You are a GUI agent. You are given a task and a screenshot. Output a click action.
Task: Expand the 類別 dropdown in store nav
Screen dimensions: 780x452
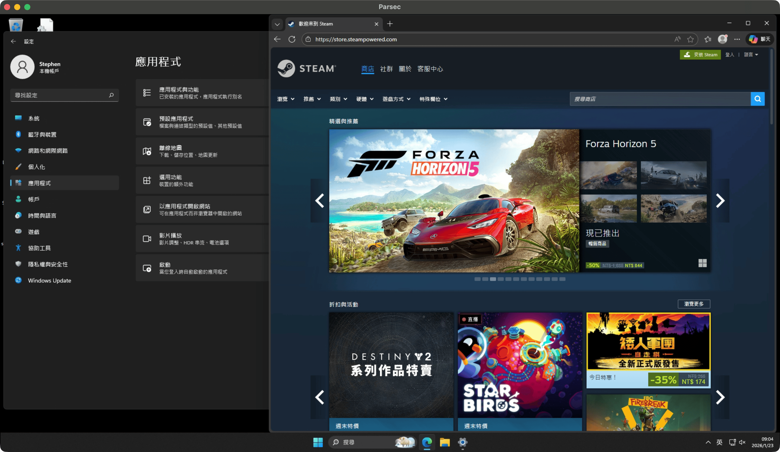(338, 99)
